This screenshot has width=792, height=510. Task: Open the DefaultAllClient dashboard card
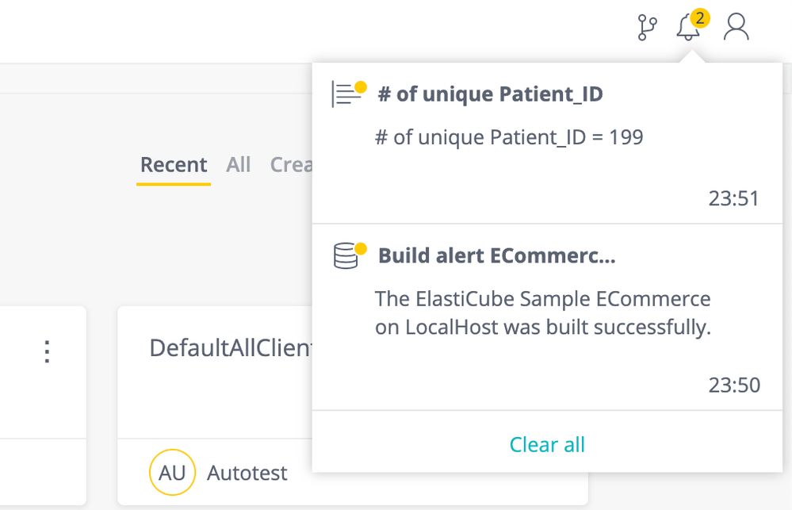point(230,348)
